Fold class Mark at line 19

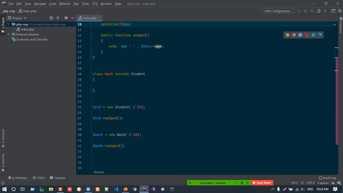coord(92,74)
